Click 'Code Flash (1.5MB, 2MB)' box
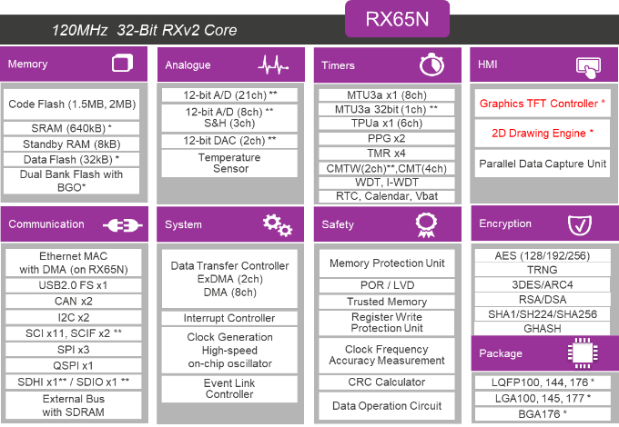The image size is (619, 427). 71,104
